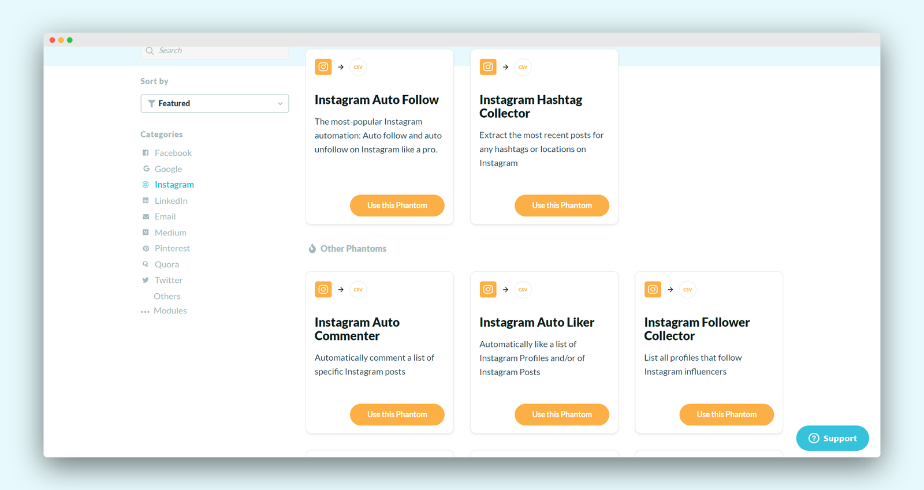Select the Google category
This screenshot has height=490, width=924.
pos(168,169)
